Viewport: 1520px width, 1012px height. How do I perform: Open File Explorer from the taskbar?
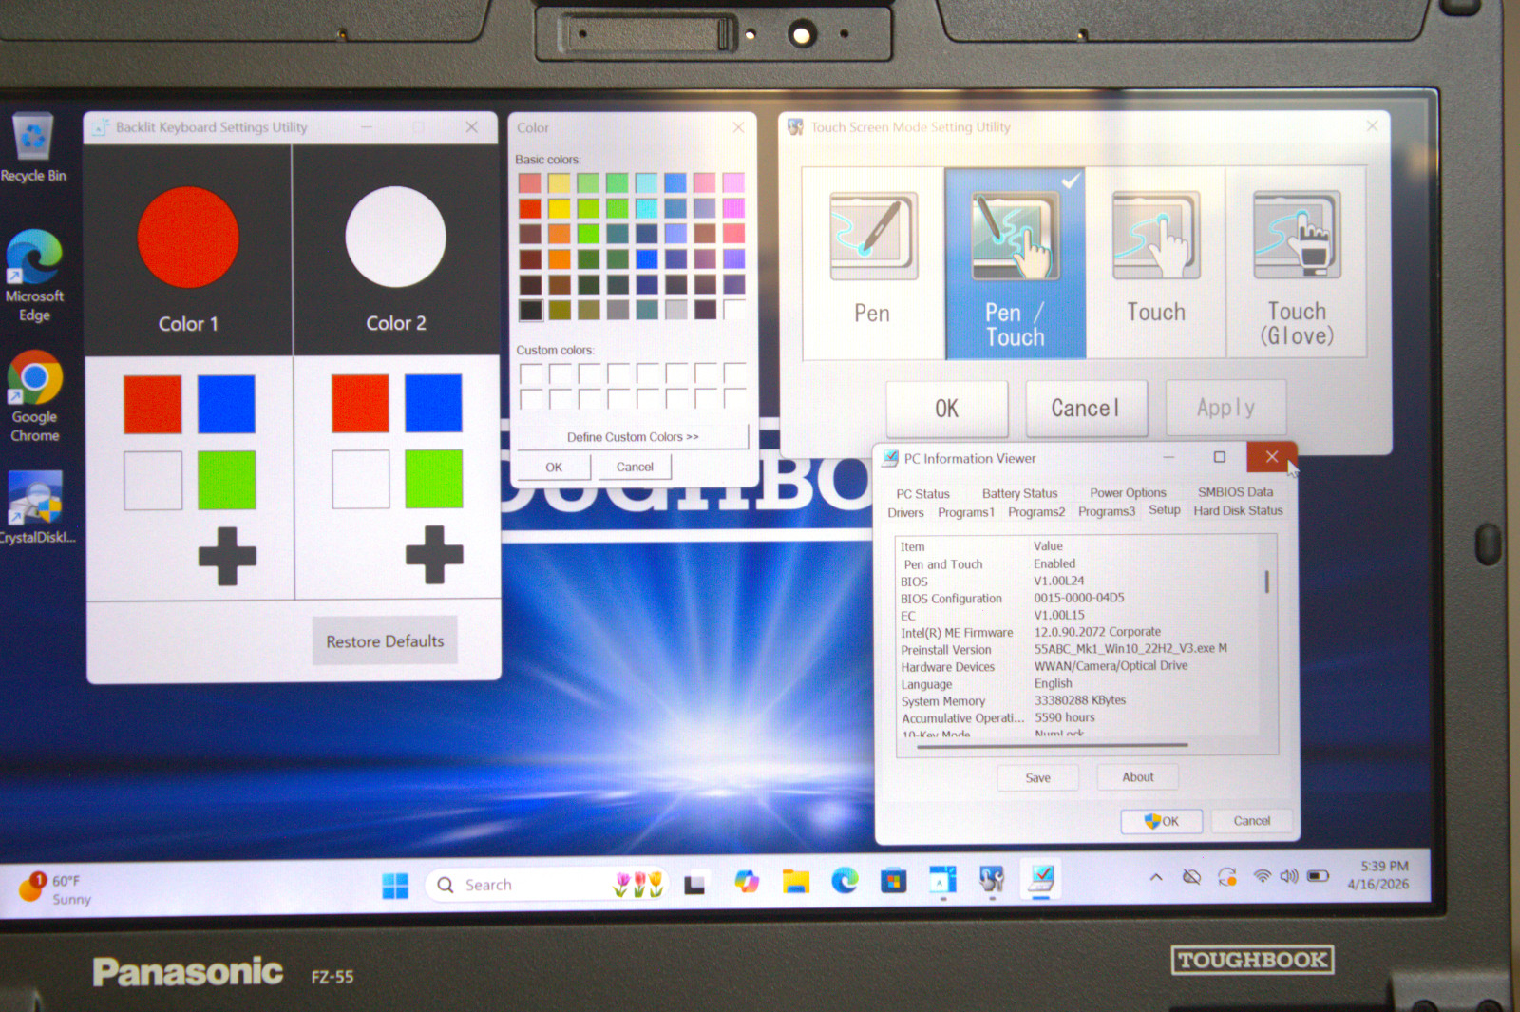pyautogui.click(x=795, y=883)
